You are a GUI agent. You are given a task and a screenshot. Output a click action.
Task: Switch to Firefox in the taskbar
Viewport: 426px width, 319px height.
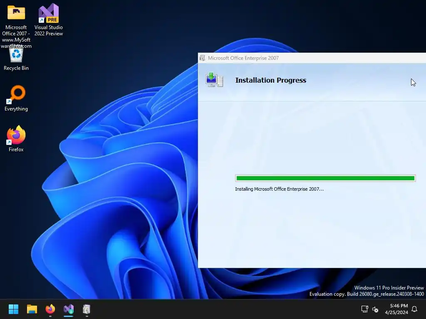coord(50,309)
